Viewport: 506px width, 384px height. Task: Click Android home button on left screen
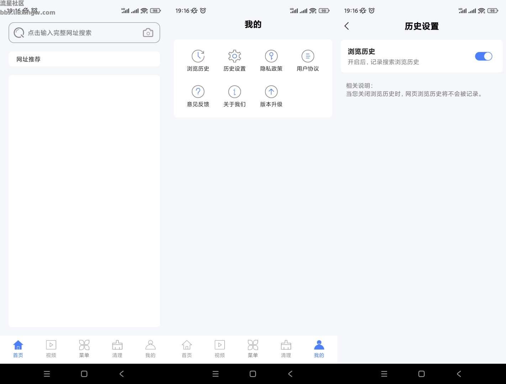click(x=84, y=374)
